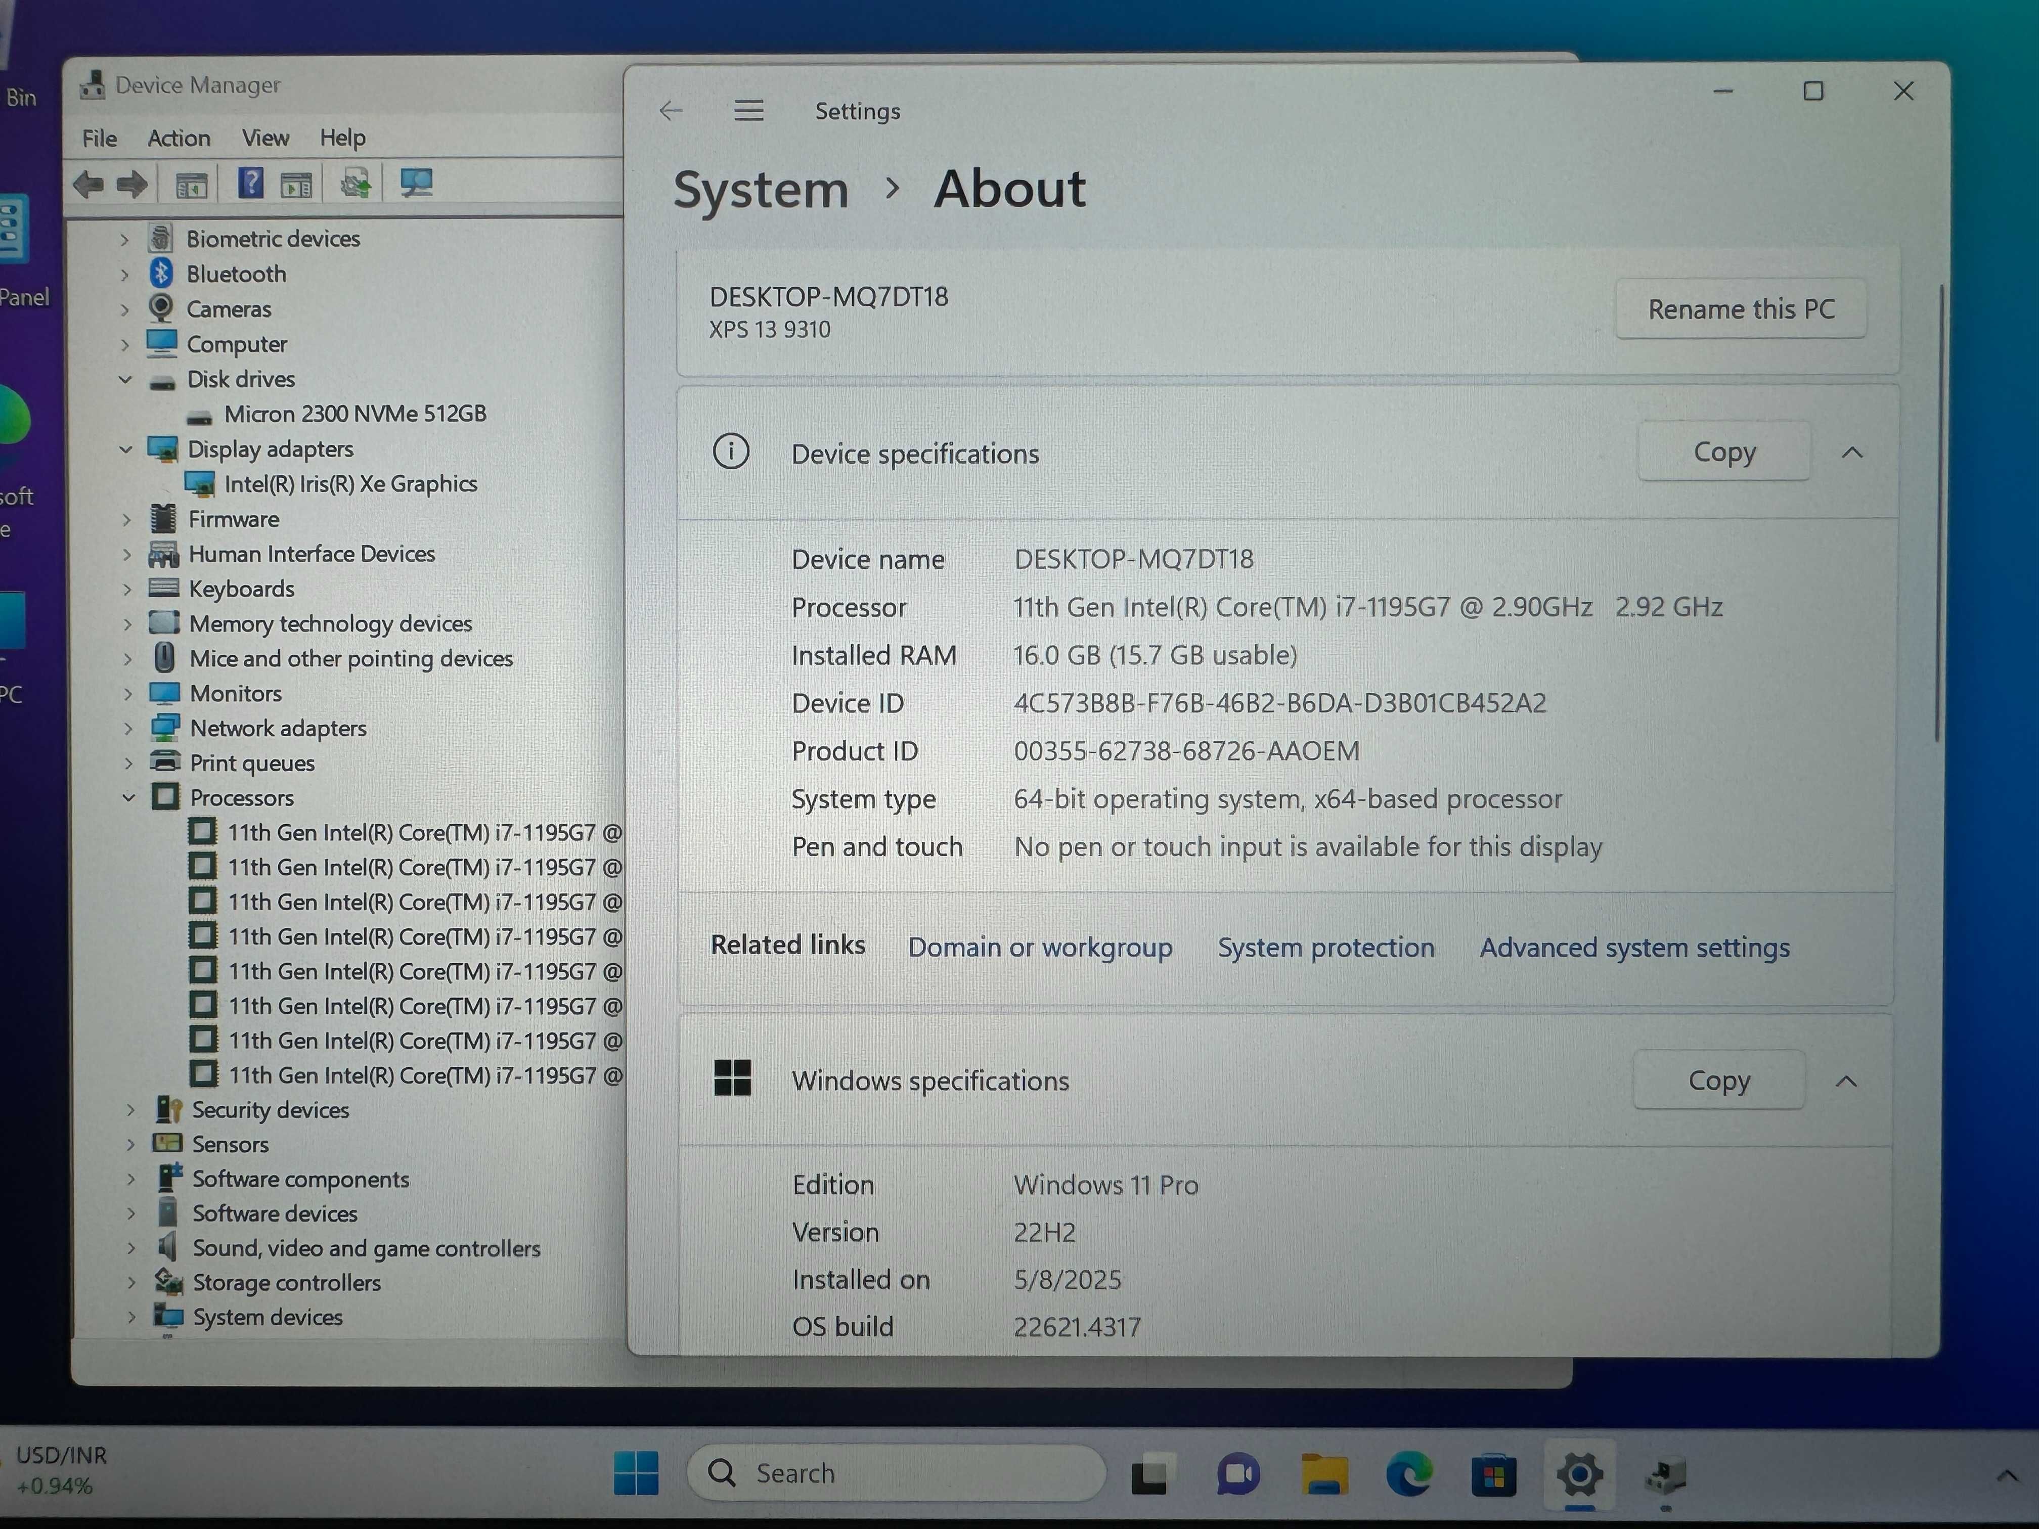Click the Update device driver toolbar icon
Viewport: 2039px width, 1529px height.
pos(355,184)
